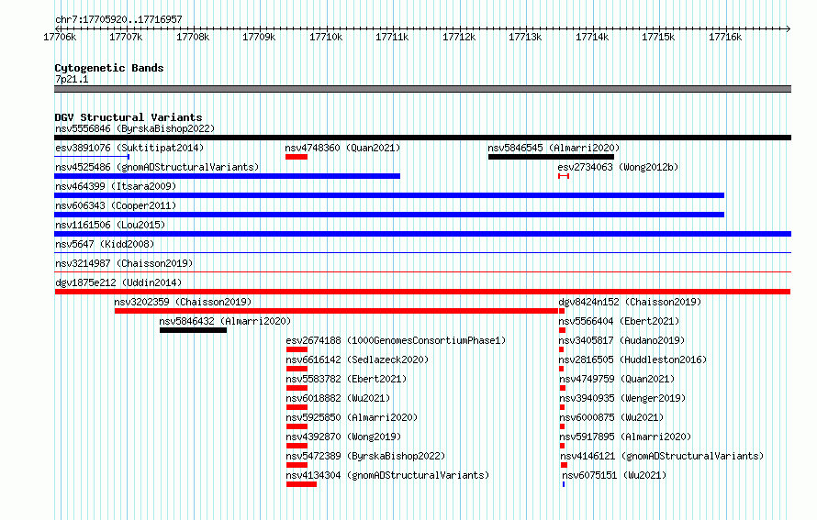Open variant nsv6075151 (Wu2021)
Image resolution: width=817 pixels, height=520 pixels.
click(614, 475)
